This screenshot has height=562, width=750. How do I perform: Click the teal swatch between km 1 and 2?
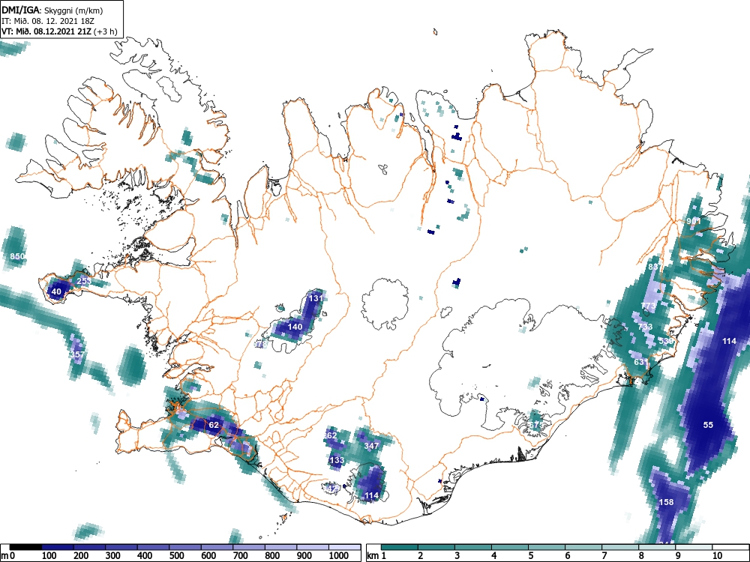coord(400,547)
